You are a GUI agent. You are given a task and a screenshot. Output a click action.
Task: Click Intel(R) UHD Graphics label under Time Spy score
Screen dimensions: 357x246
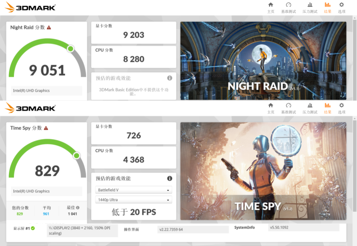[x=31, y=191]
